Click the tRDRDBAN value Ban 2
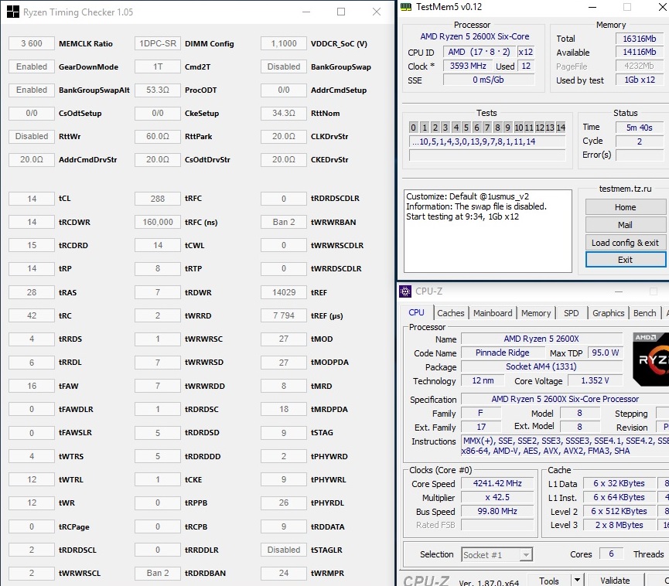The height and width of the screenshot is (586, 669). pyautogui.click(x=158, y=573)
